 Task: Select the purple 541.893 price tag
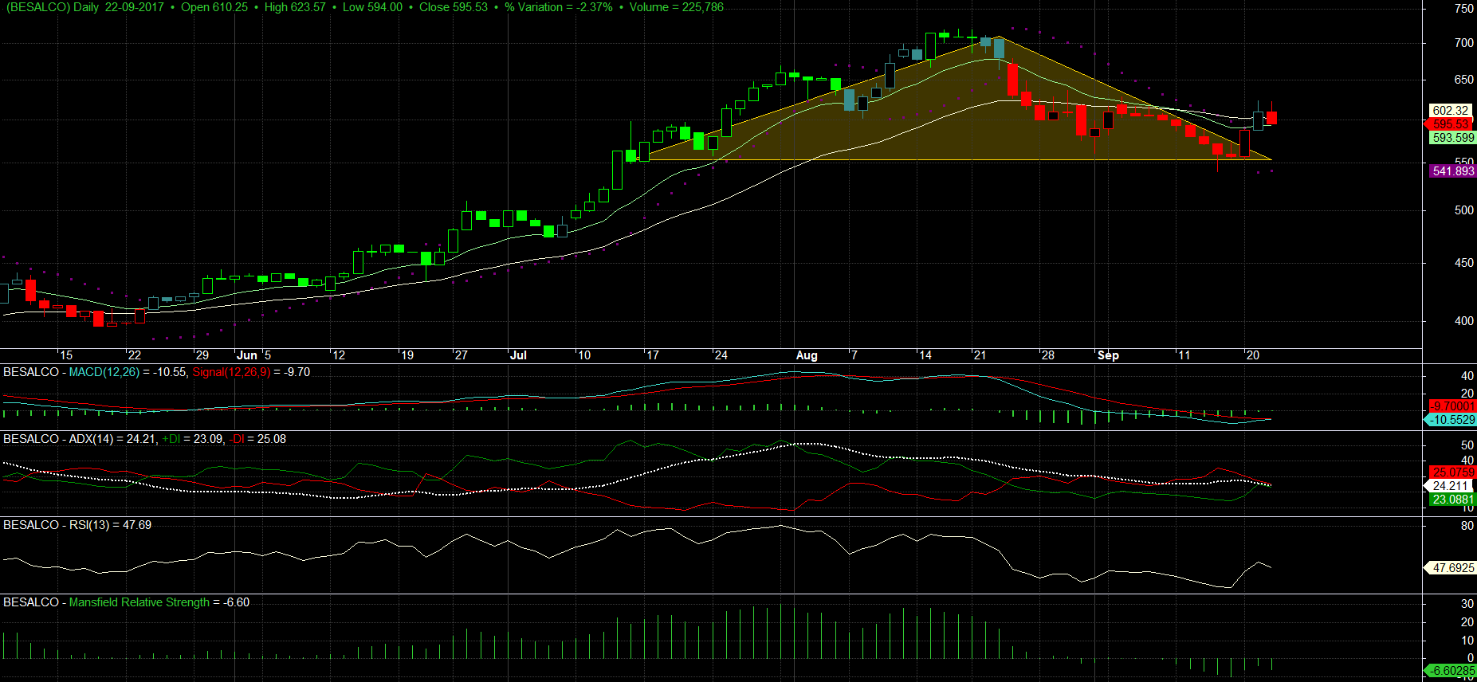(1452, 171)
